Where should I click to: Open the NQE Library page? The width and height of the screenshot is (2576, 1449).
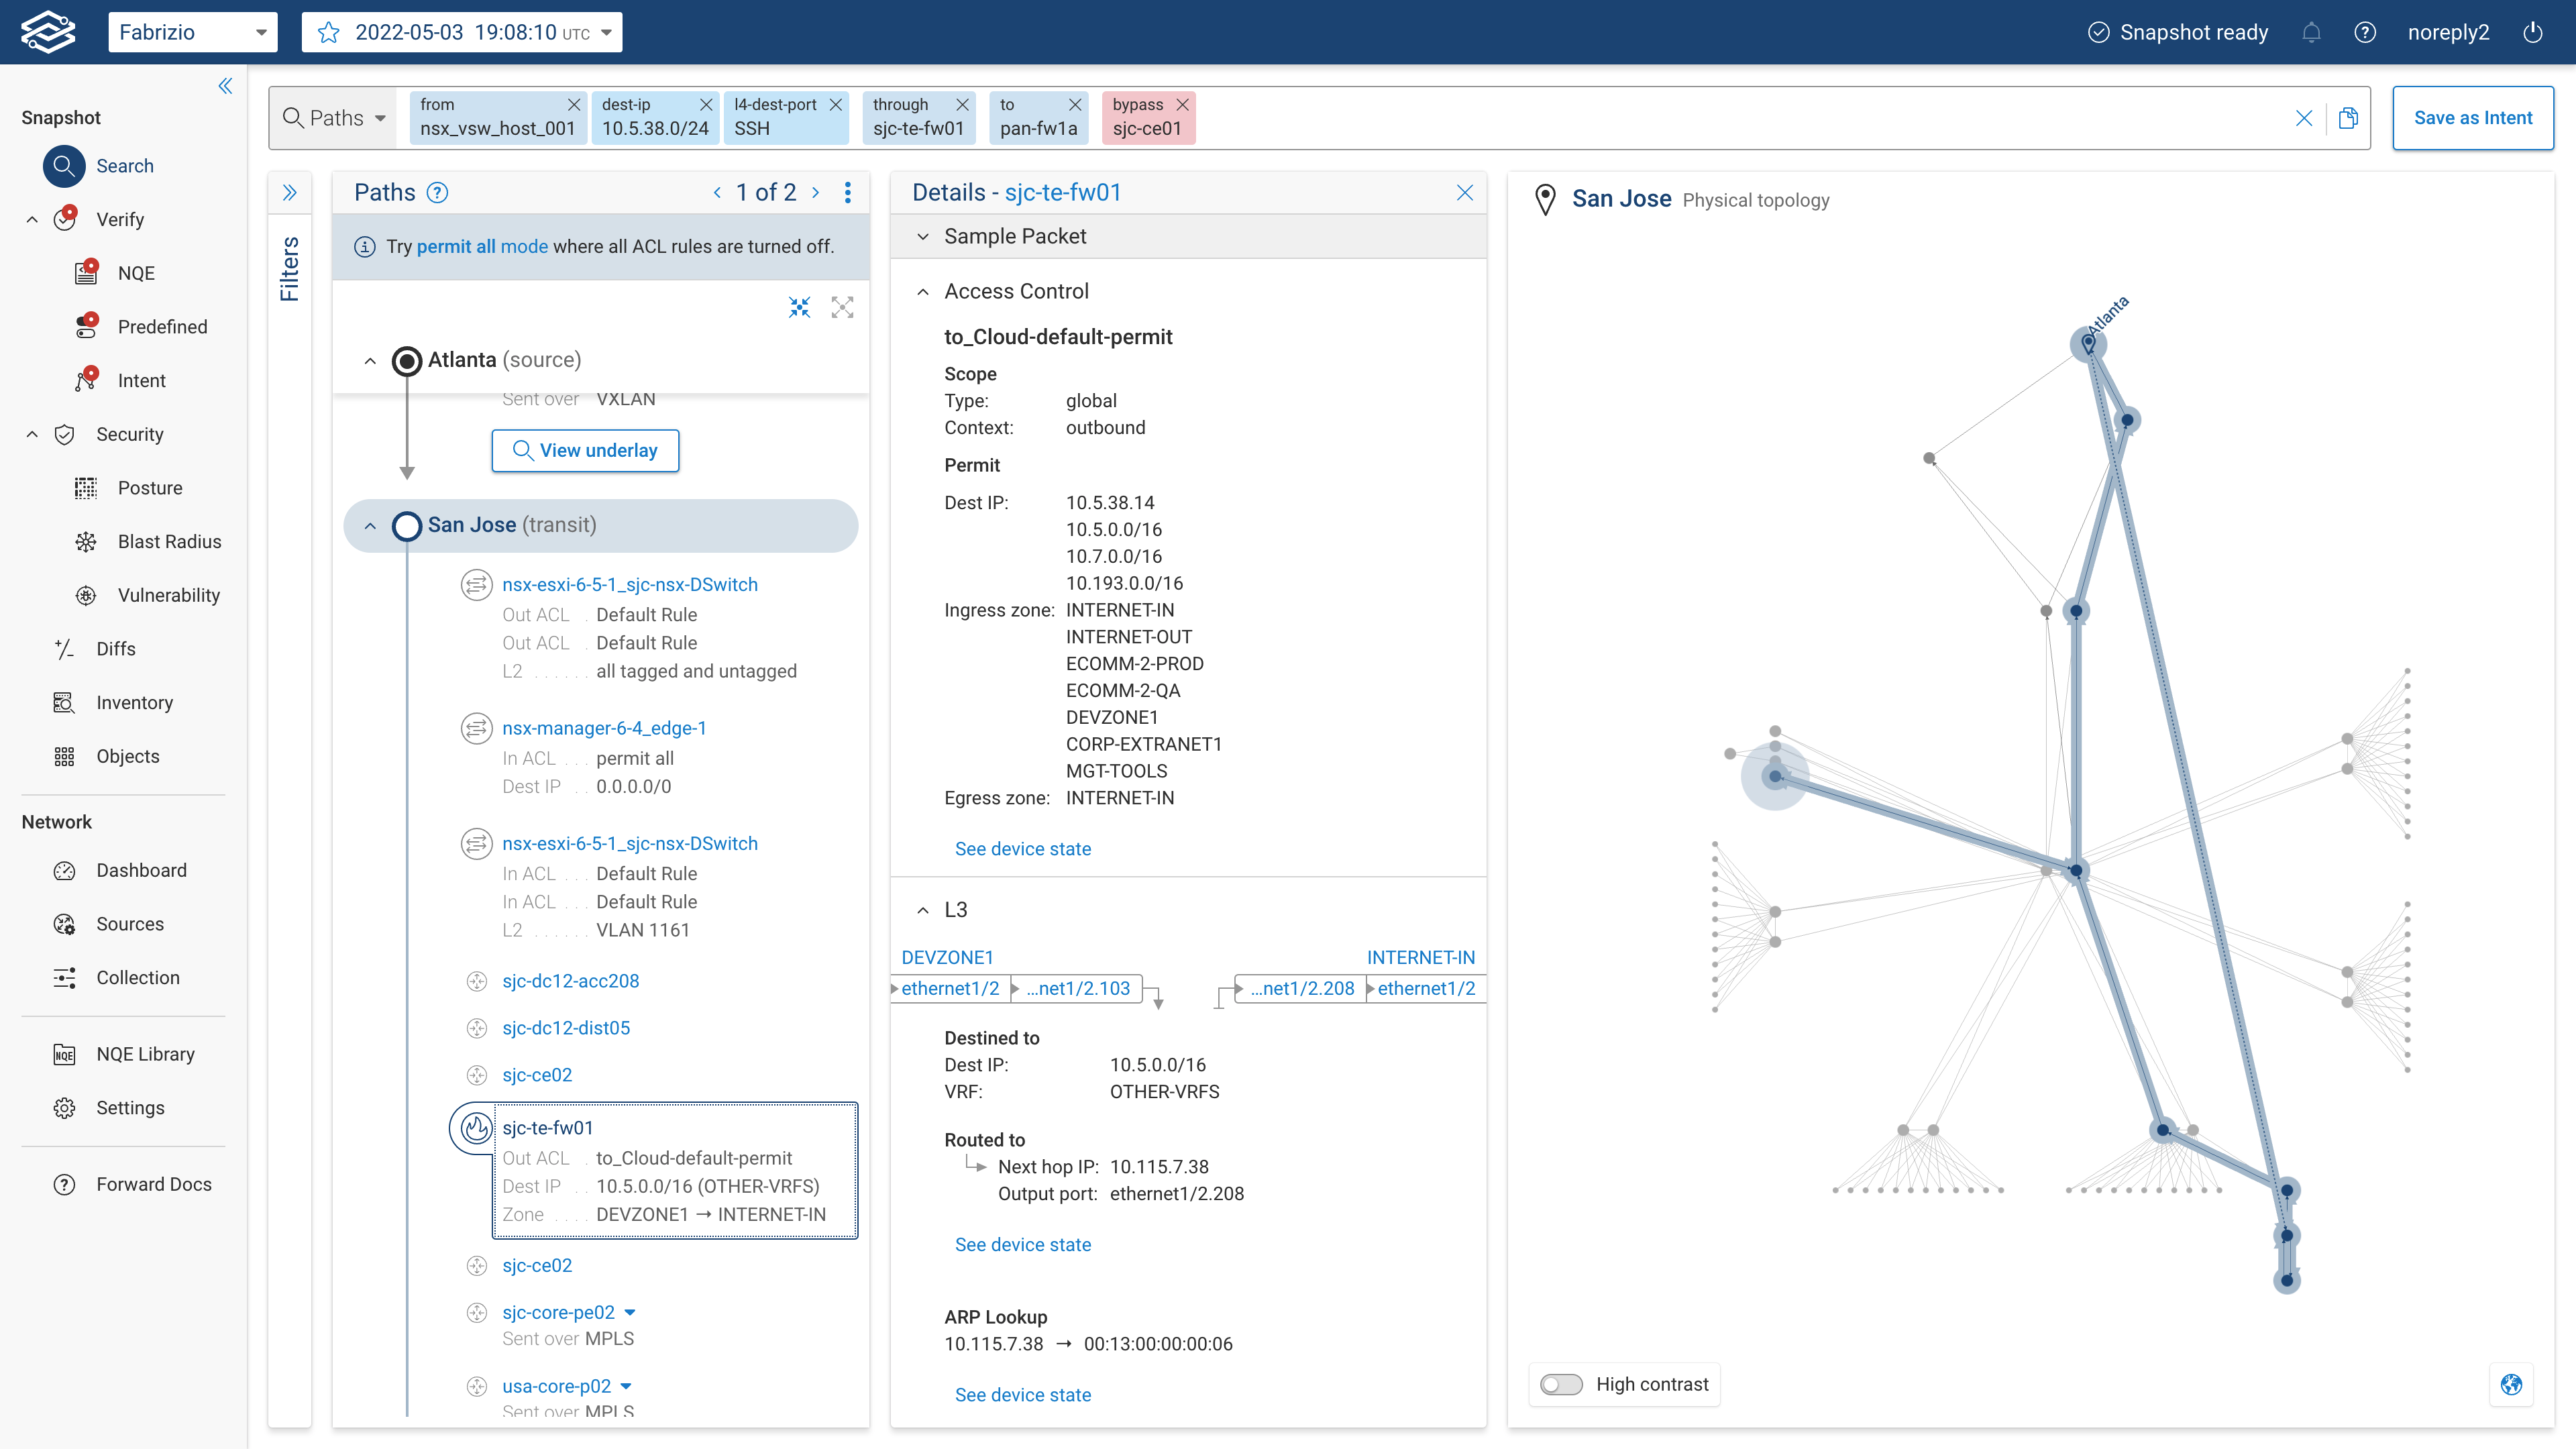point(145,1054)
